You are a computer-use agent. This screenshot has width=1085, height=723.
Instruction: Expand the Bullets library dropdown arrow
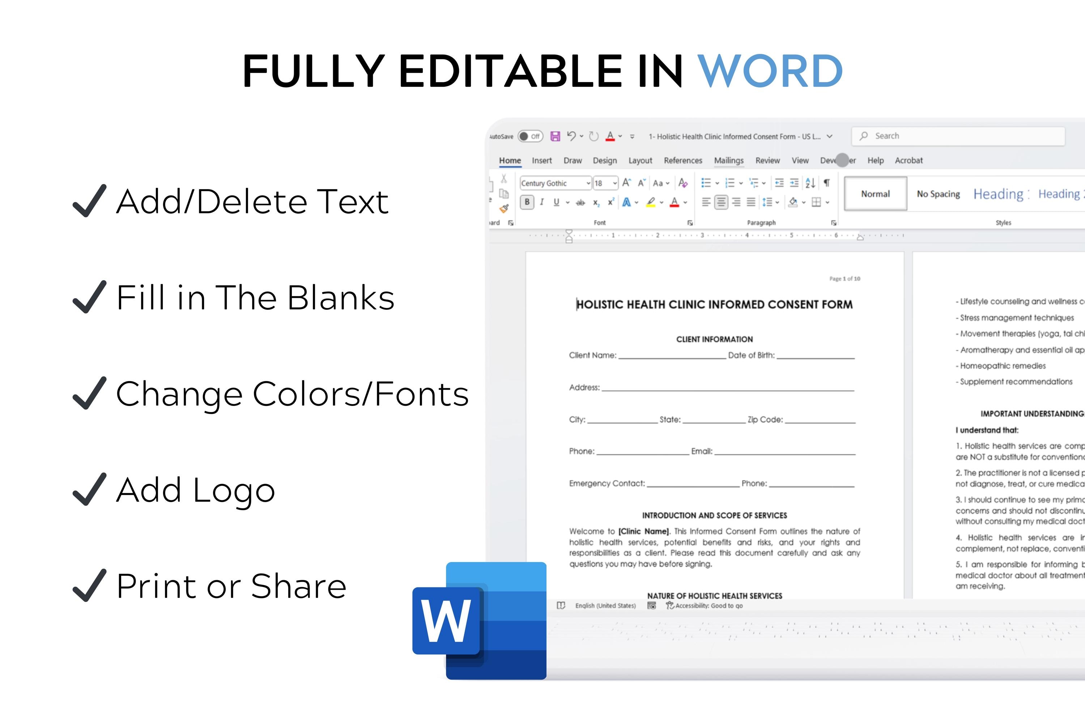pos(717,184)
